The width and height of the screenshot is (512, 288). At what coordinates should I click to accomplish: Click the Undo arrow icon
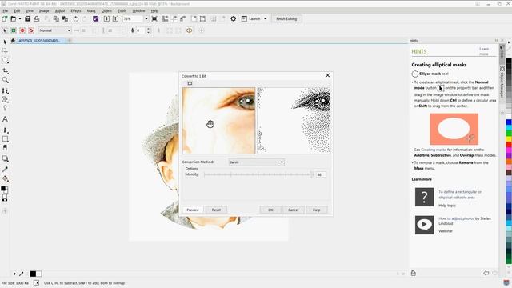click(76, 19)
